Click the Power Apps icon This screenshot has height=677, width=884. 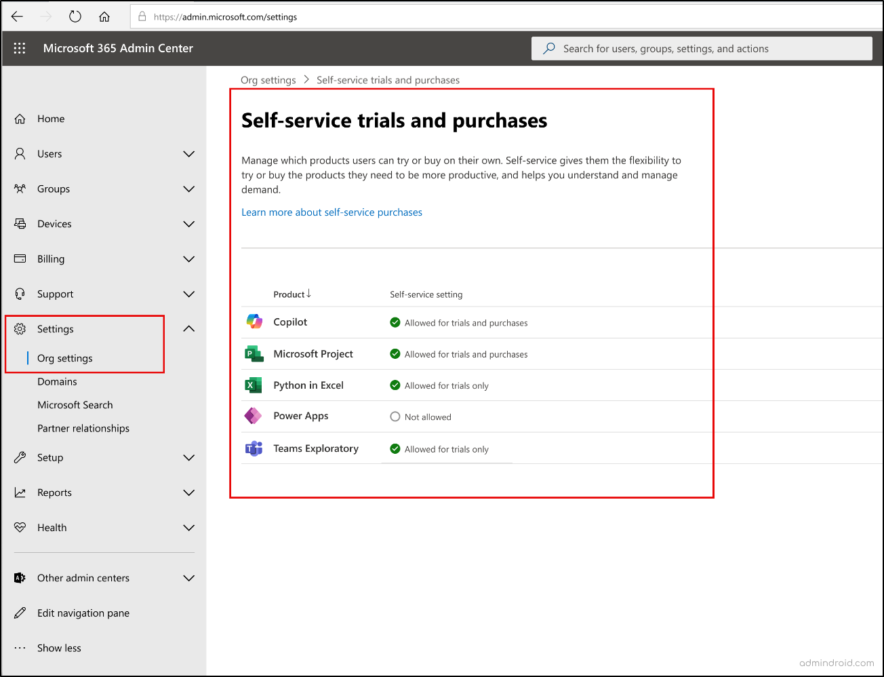[x=254, y=416]
